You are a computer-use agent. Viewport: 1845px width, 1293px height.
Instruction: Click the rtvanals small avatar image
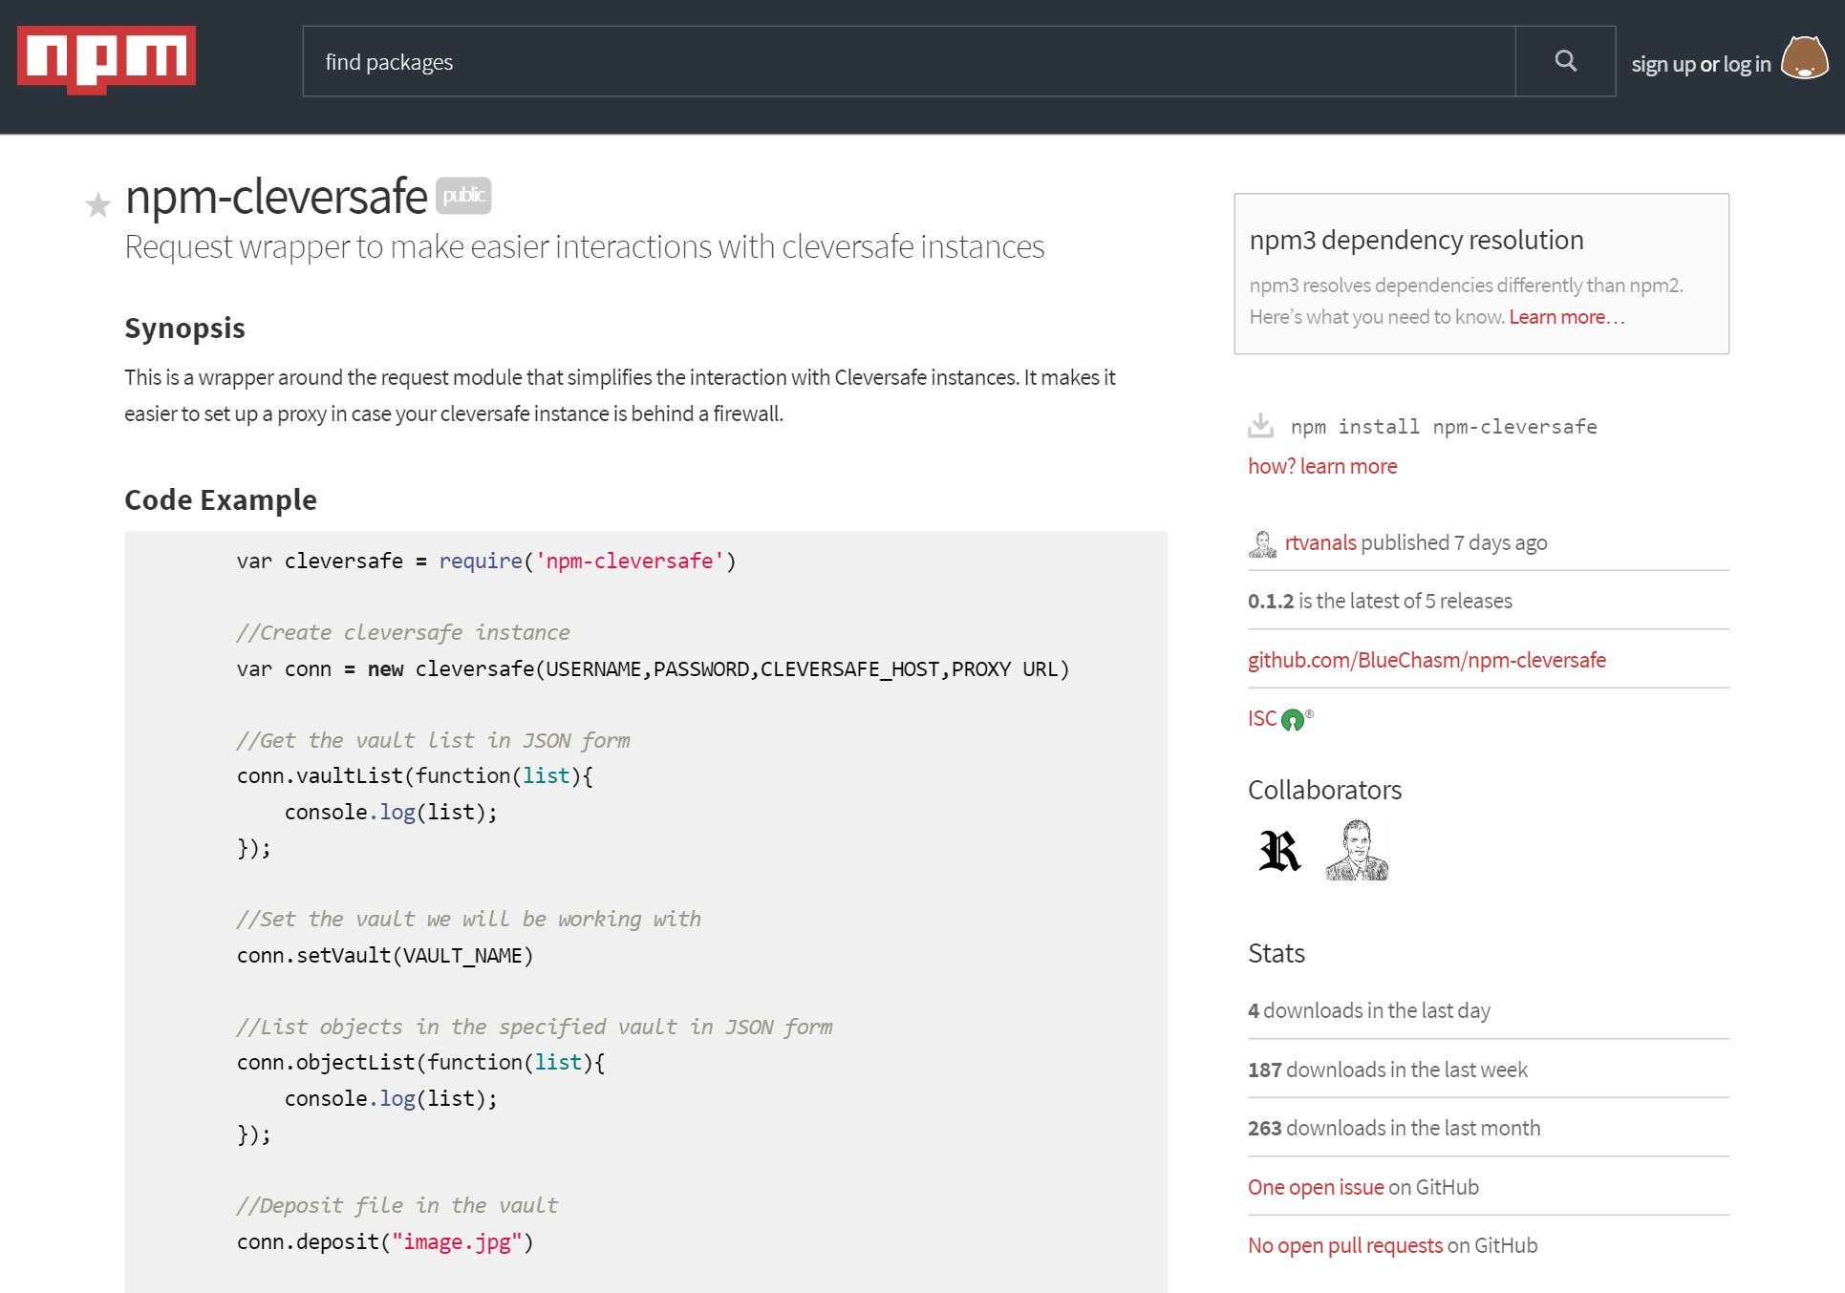coord(1262,543)
